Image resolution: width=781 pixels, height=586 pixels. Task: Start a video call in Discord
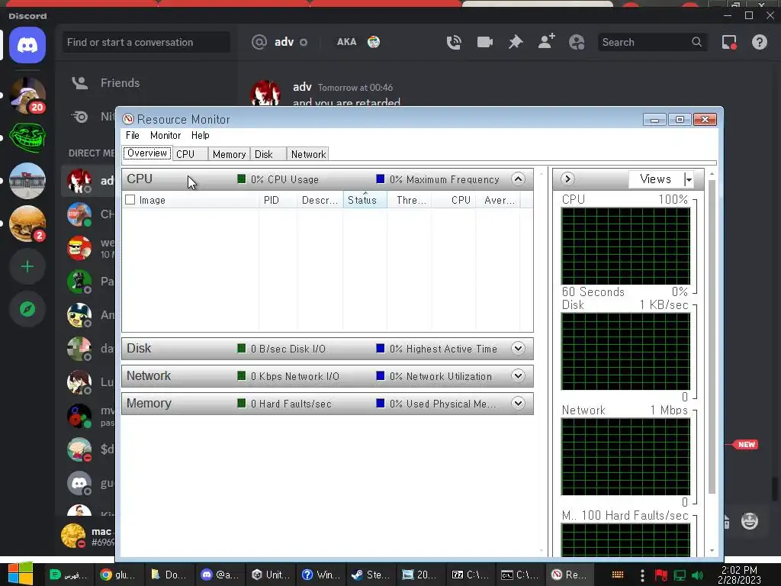(x=484, y=43)
